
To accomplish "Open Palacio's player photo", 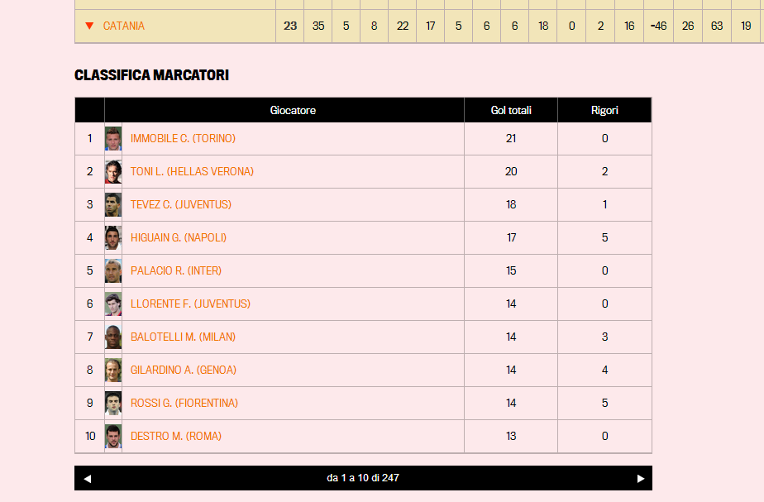I will tap(113, 271).
